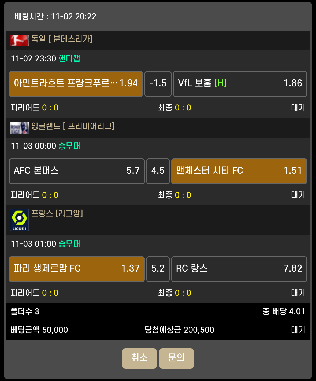Click the 5.2 draw odds box
The image size is (316, 381).
click(x=158, y=269)
